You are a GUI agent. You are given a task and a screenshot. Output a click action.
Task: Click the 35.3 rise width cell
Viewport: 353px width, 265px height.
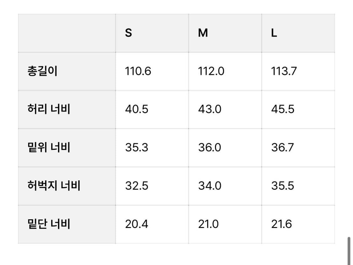click(x=136, y=147)
